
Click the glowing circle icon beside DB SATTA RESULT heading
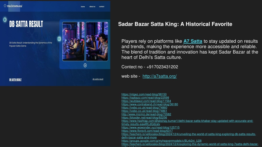[5, 20]
